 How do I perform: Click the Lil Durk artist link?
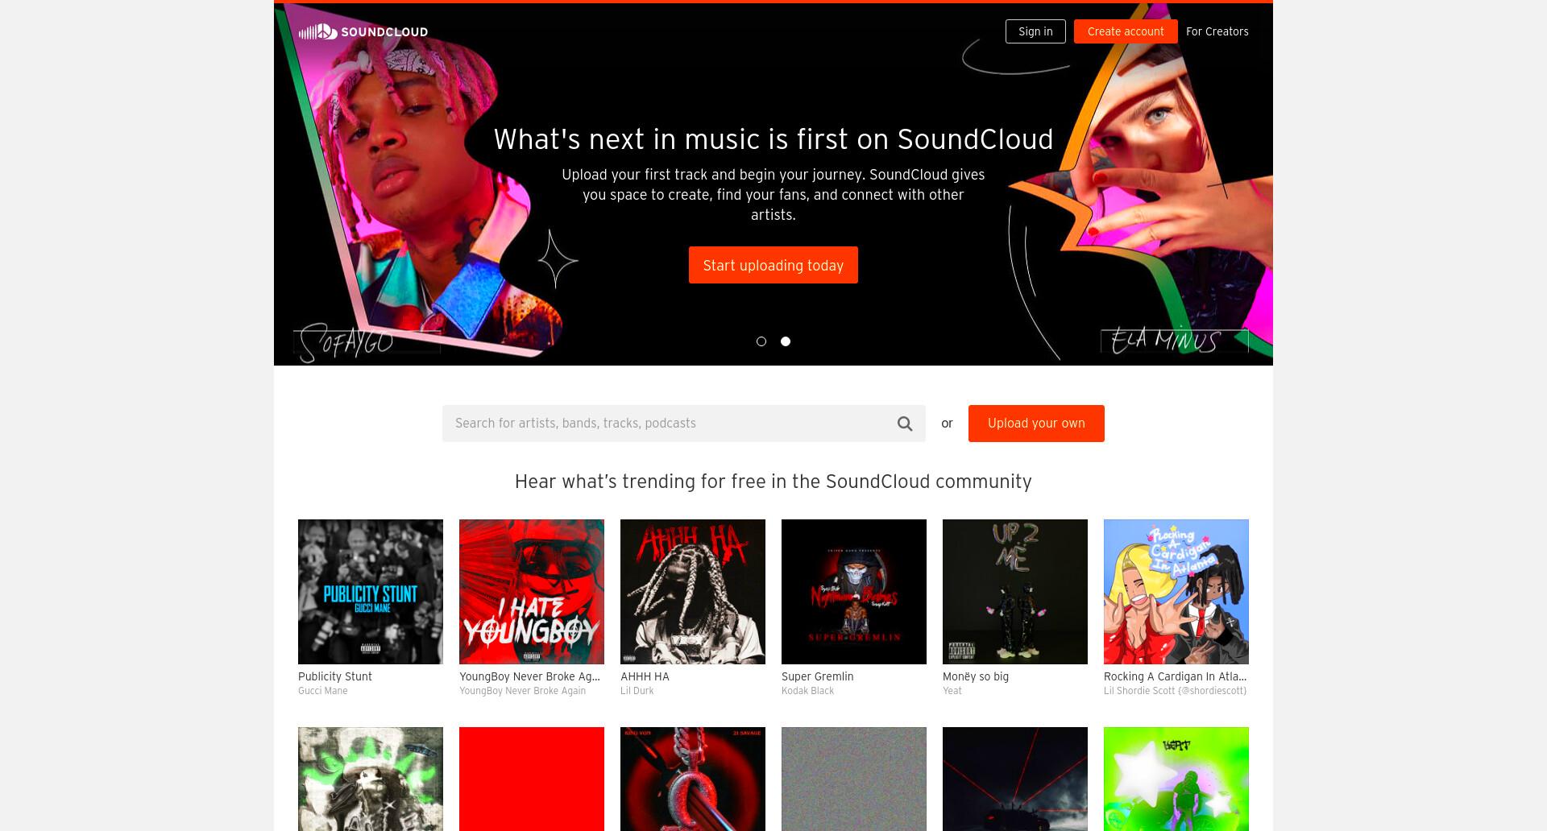(637, 691)
